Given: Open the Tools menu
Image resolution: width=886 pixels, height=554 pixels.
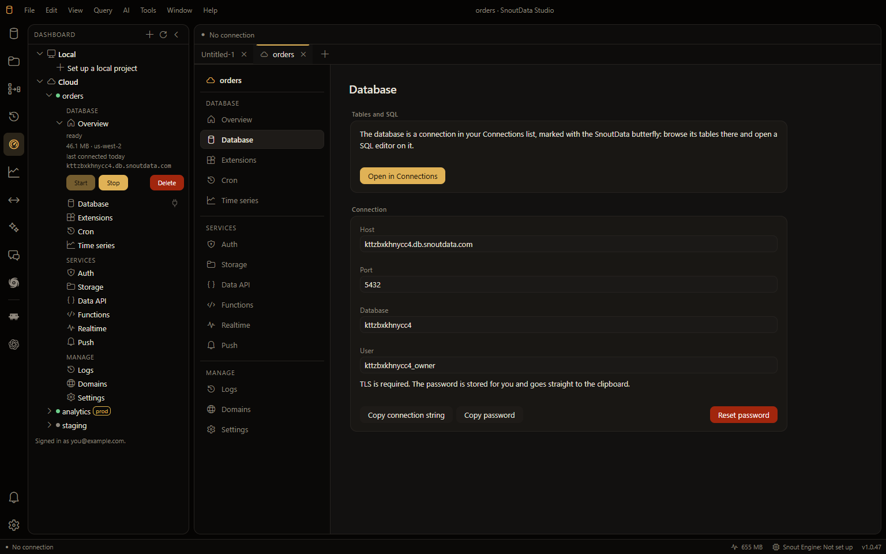Looking at the screenshot, I should [x=148, y=10].
